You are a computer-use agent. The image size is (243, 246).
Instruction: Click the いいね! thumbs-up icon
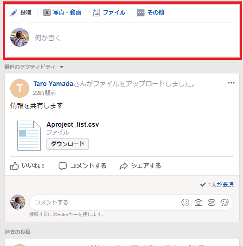(x=15, y=166)
